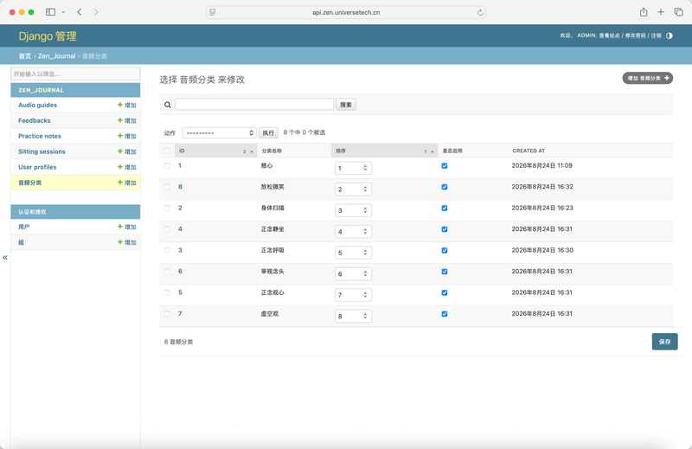
Task: Click 排序 stepper for 放松微笑 row
Action: pos(365,189)
